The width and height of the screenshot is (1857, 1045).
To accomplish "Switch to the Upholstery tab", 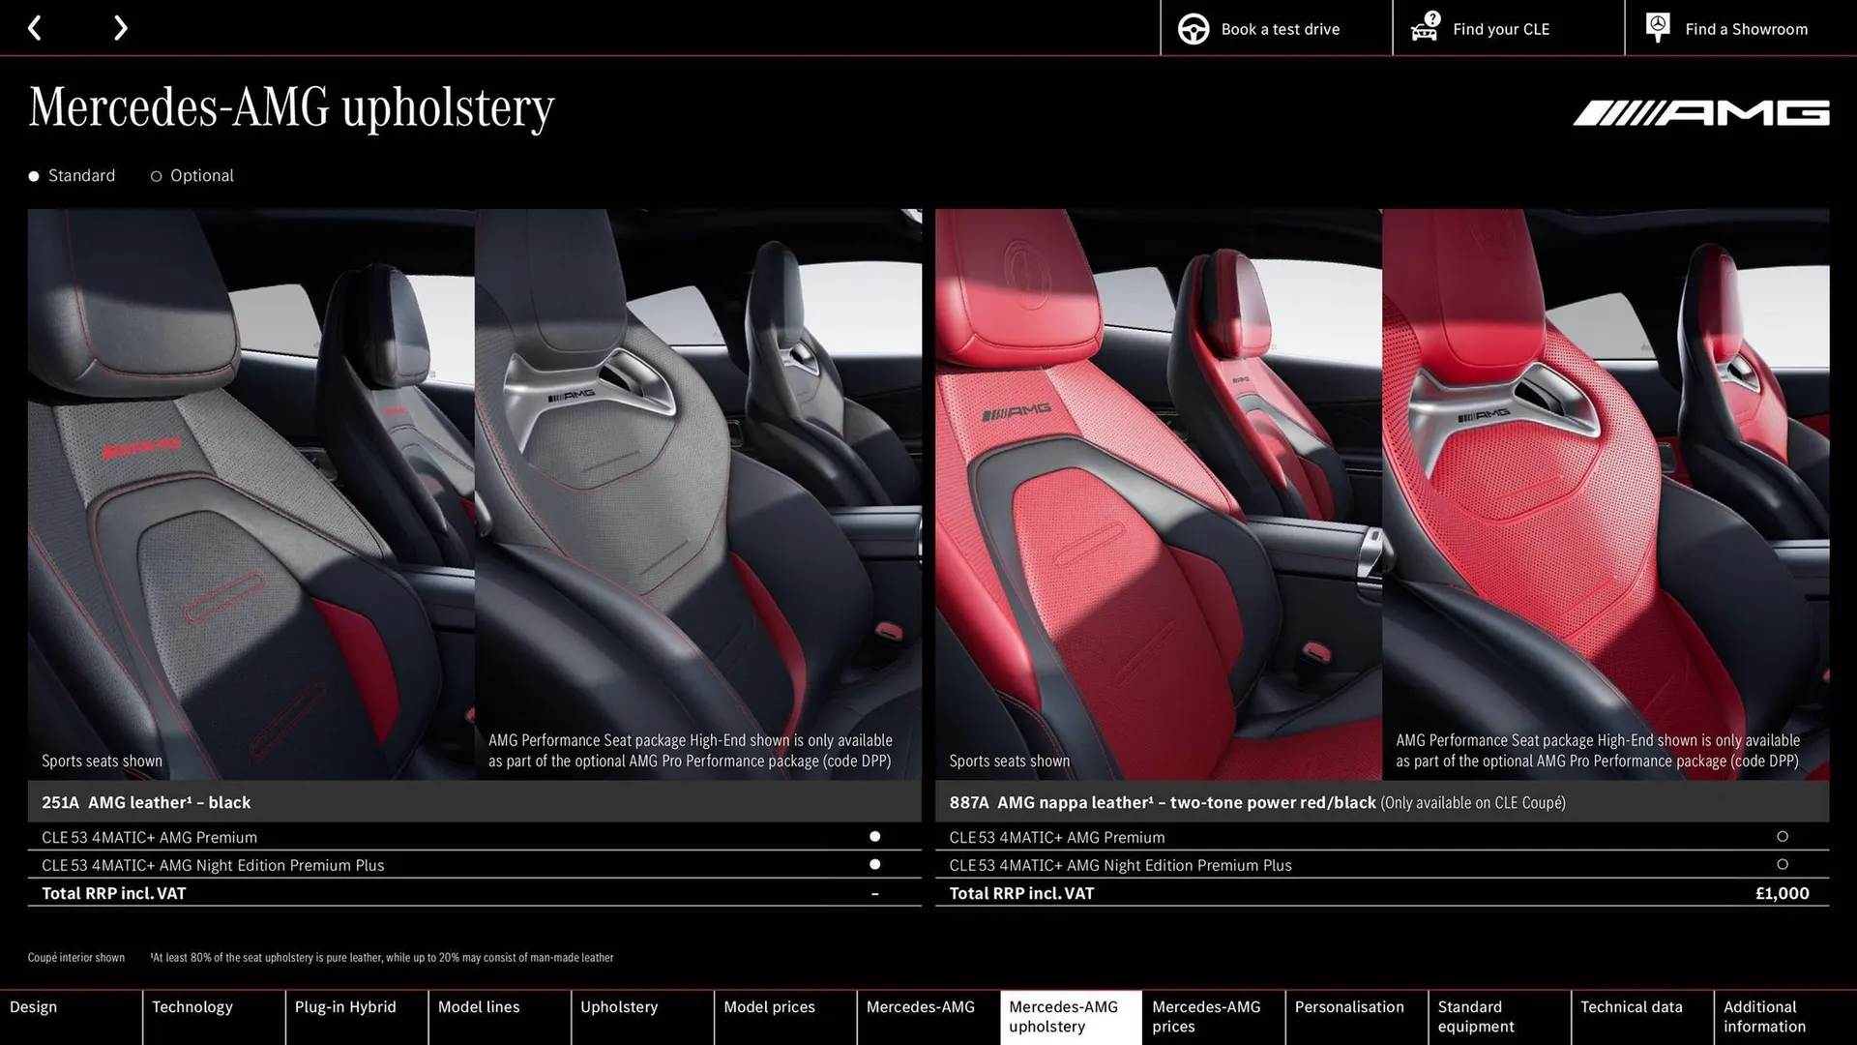I will (619, 1006).
